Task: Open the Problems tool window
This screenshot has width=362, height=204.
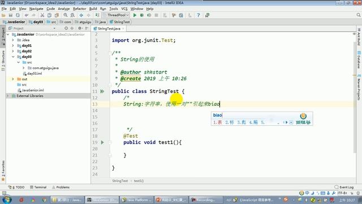Action: coord(61,187)
